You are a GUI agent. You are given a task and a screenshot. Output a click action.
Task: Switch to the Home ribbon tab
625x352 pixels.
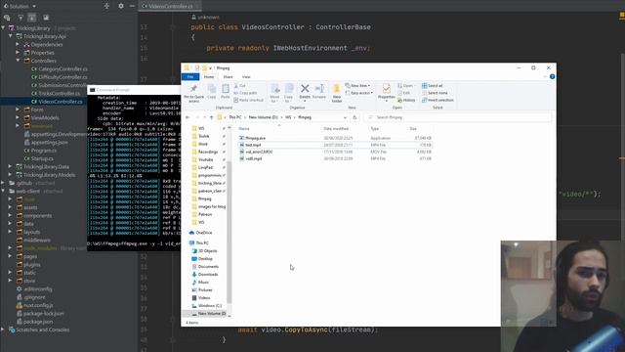click(209, 76)
